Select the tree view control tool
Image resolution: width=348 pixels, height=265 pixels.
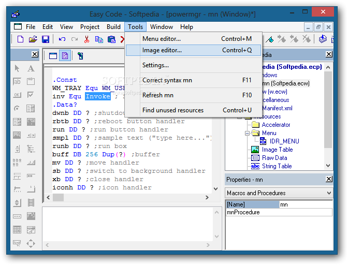[31, 149]
